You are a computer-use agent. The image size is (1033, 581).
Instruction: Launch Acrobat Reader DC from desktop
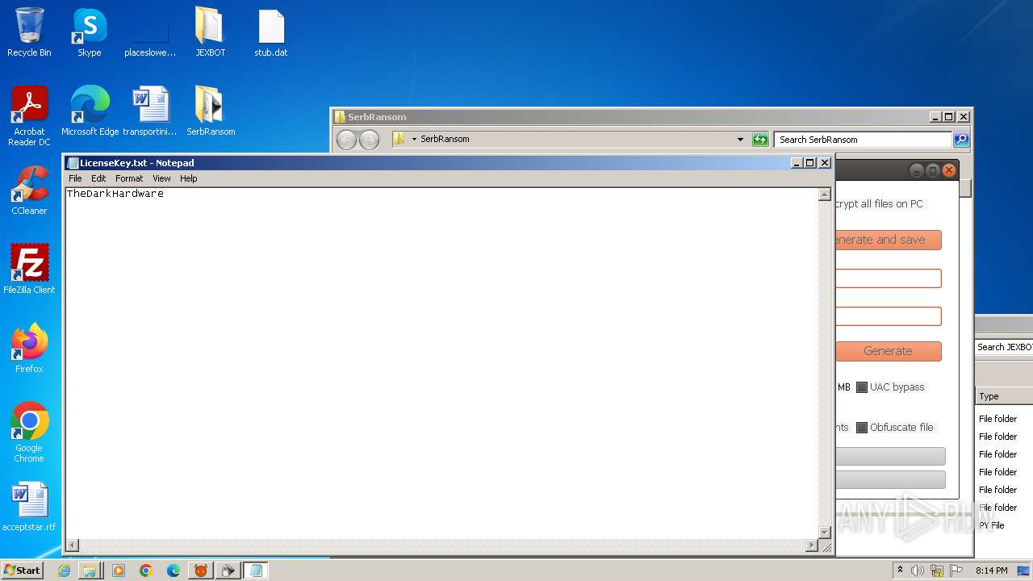click(x=29, y=115)
